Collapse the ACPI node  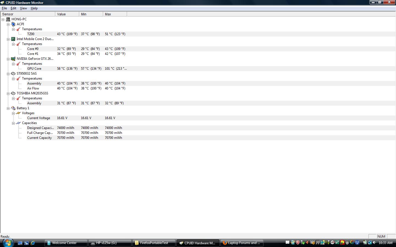(8, 24)
